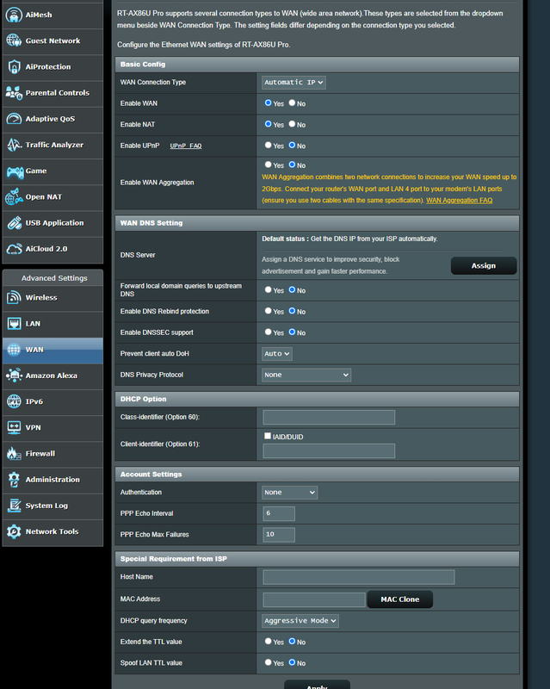Click the Firewall flame icon
Viewport: 550px width, 689px height.
14,453
